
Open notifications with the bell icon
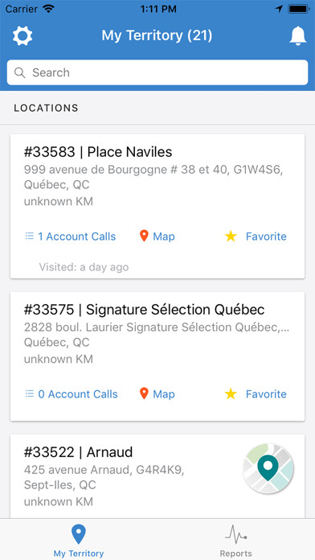[298, 35]
